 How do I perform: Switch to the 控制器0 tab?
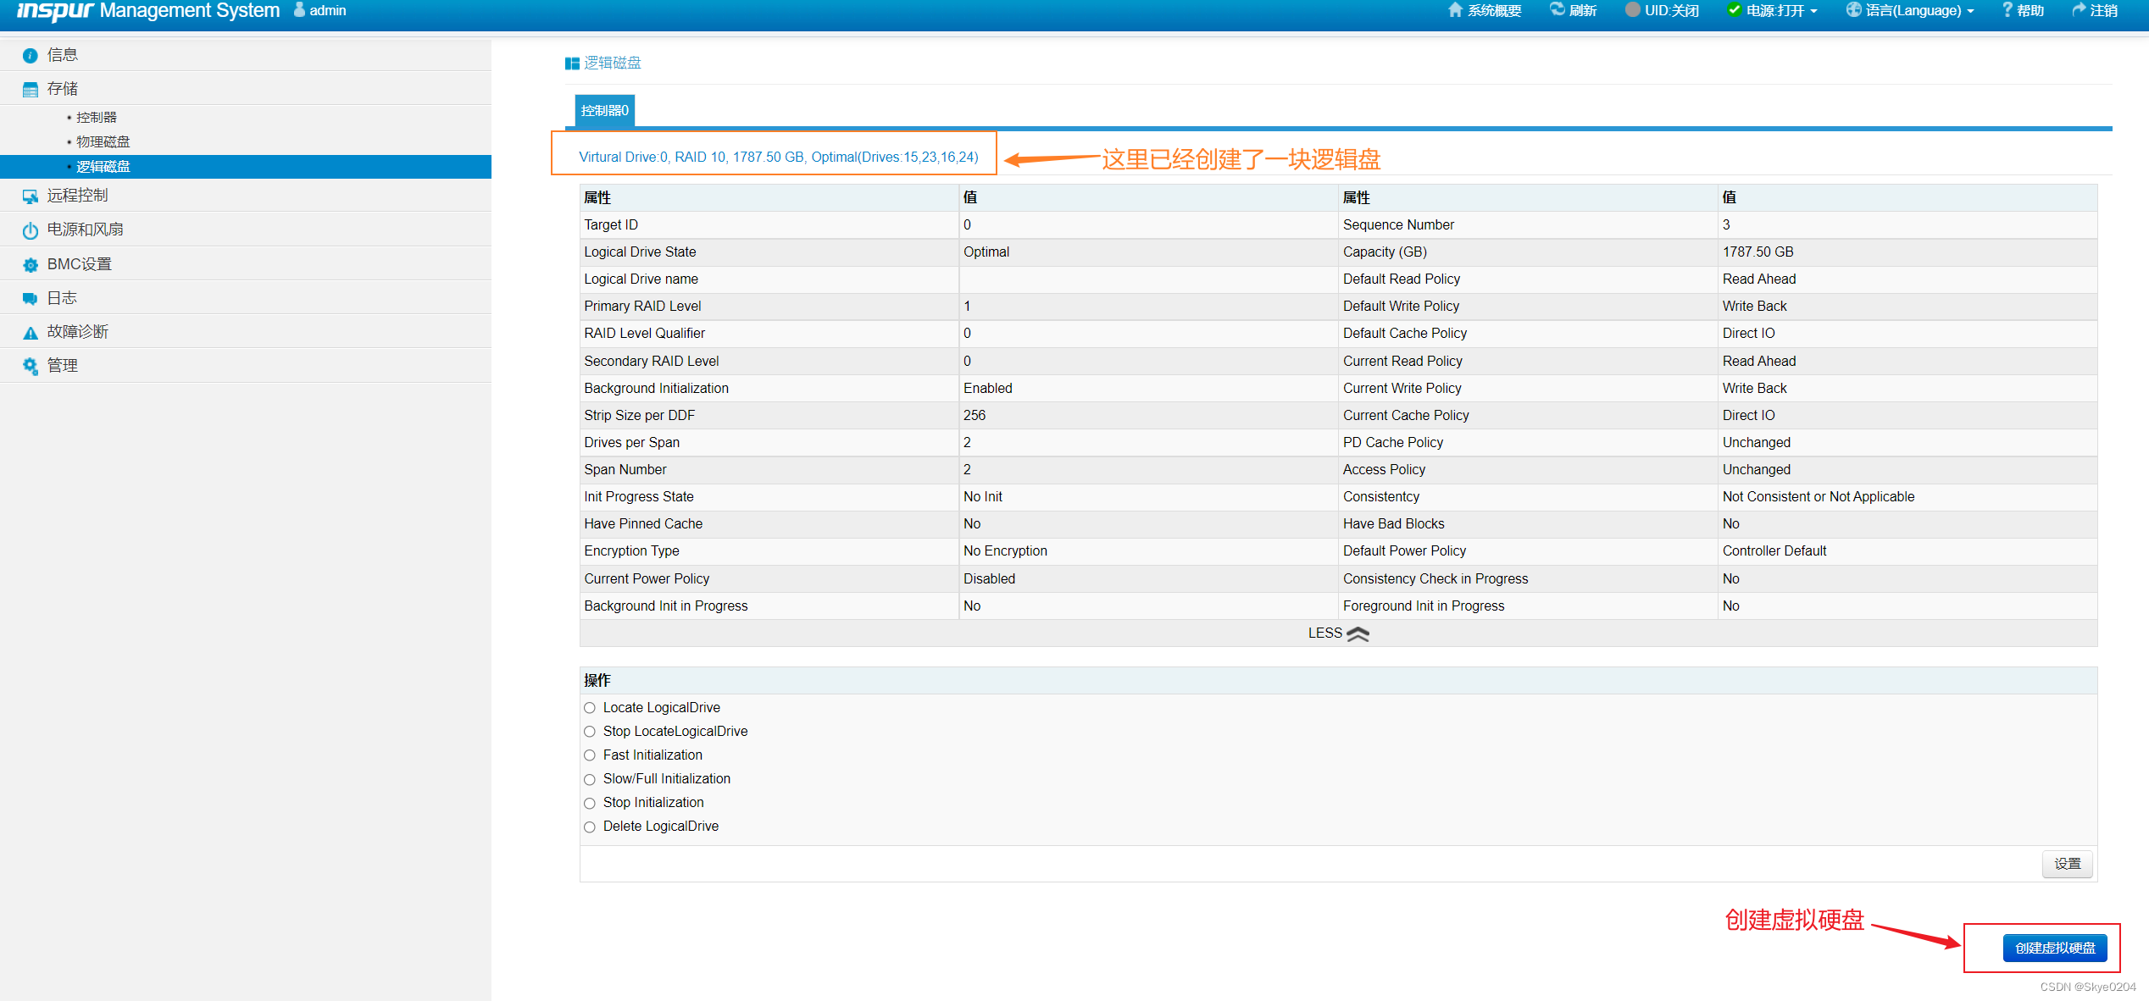point(604,111)
